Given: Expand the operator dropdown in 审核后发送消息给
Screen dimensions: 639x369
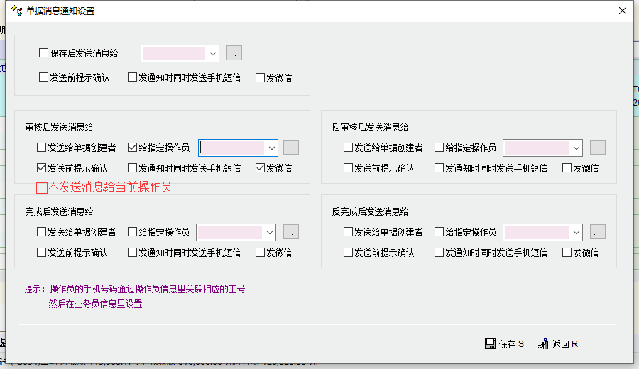Looking at the screenshot, I should 271,148.
